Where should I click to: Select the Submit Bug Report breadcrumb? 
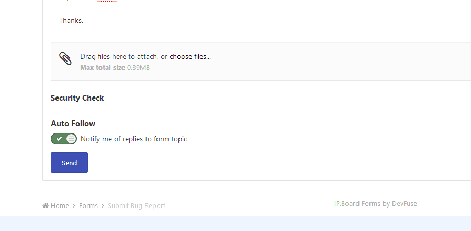tap(136, 206)
